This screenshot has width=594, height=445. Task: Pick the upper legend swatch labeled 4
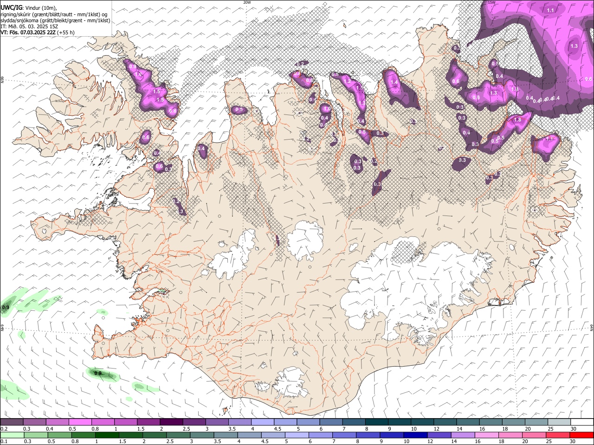[262, 422]
